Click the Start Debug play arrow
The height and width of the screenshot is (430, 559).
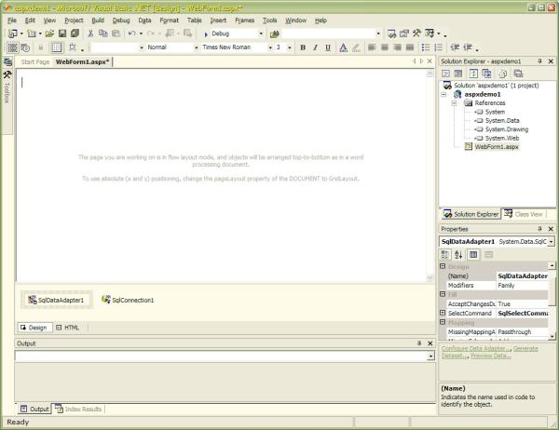(x=206, y=34)
